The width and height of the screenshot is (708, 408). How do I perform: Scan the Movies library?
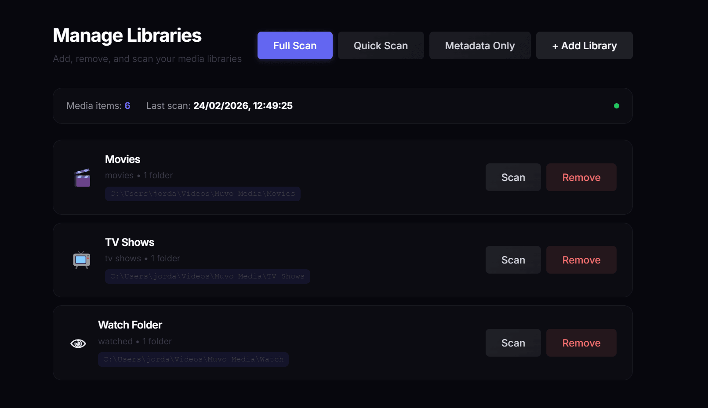(x=513, y=177)
